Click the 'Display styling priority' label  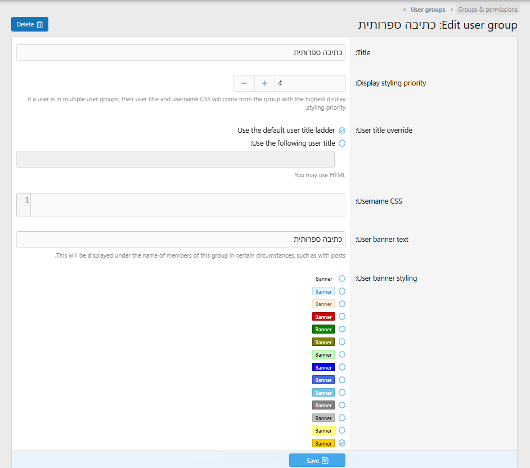point(390,83)
